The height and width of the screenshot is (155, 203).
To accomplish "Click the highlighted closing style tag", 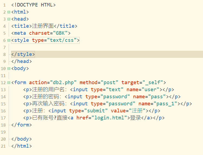I will point(23,54).
